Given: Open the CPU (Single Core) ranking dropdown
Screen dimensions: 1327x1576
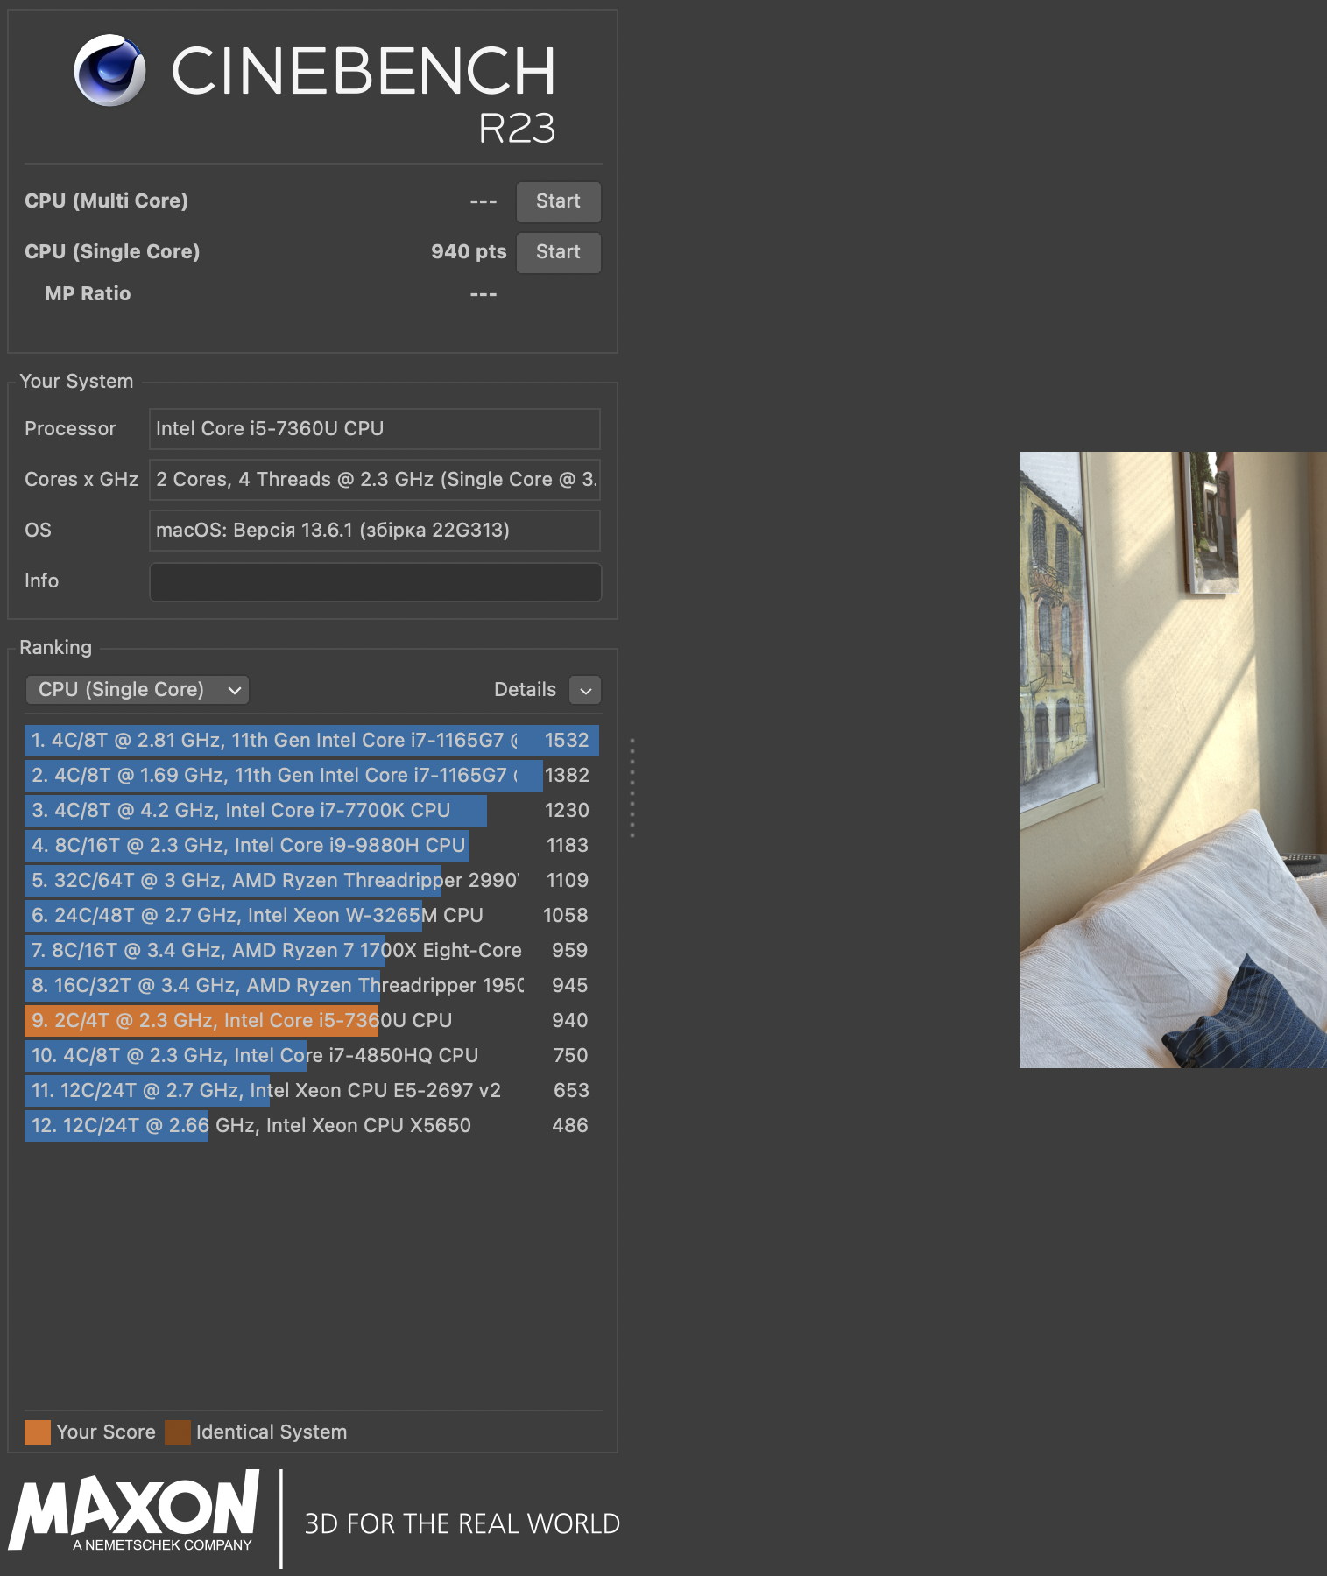Looking at the screenshot, I should (138, 690).
